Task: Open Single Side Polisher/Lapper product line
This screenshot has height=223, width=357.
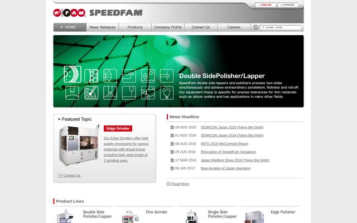Action: click(222, 214)
